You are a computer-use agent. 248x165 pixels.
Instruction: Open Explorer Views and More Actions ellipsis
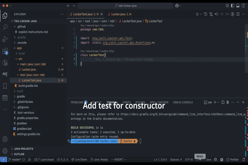[62, 14]
